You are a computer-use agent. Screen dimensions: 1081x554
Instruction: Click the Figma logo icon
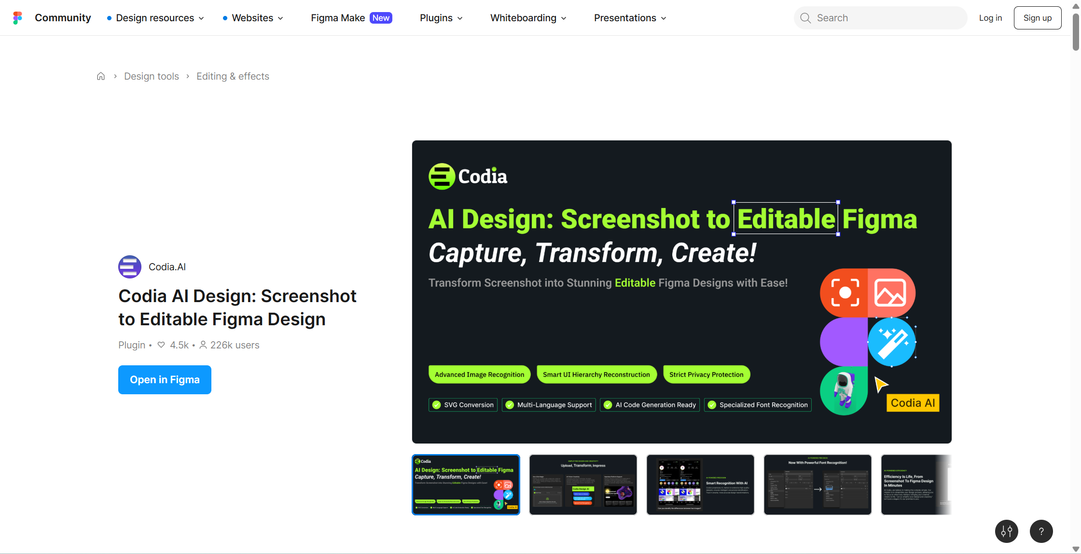pyautogui.click(x=17, y=18)
